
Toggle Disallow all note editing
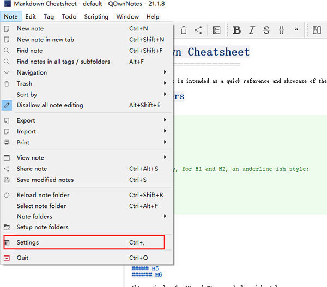tap(50, 105)
